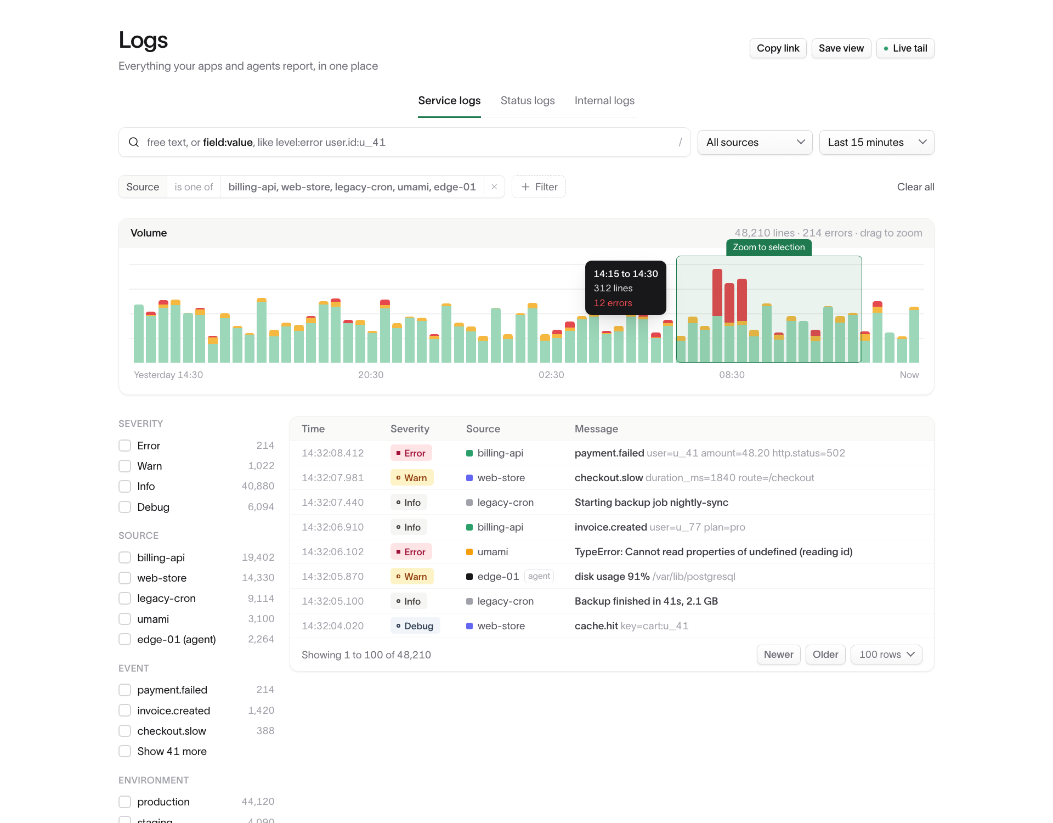The image size is (1053, 823).
Task: Expand the Show 41 more events option
Action: pos(172,751)
